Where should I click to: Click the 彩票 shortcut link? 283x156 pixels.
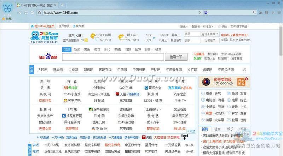tap(209, 113)
